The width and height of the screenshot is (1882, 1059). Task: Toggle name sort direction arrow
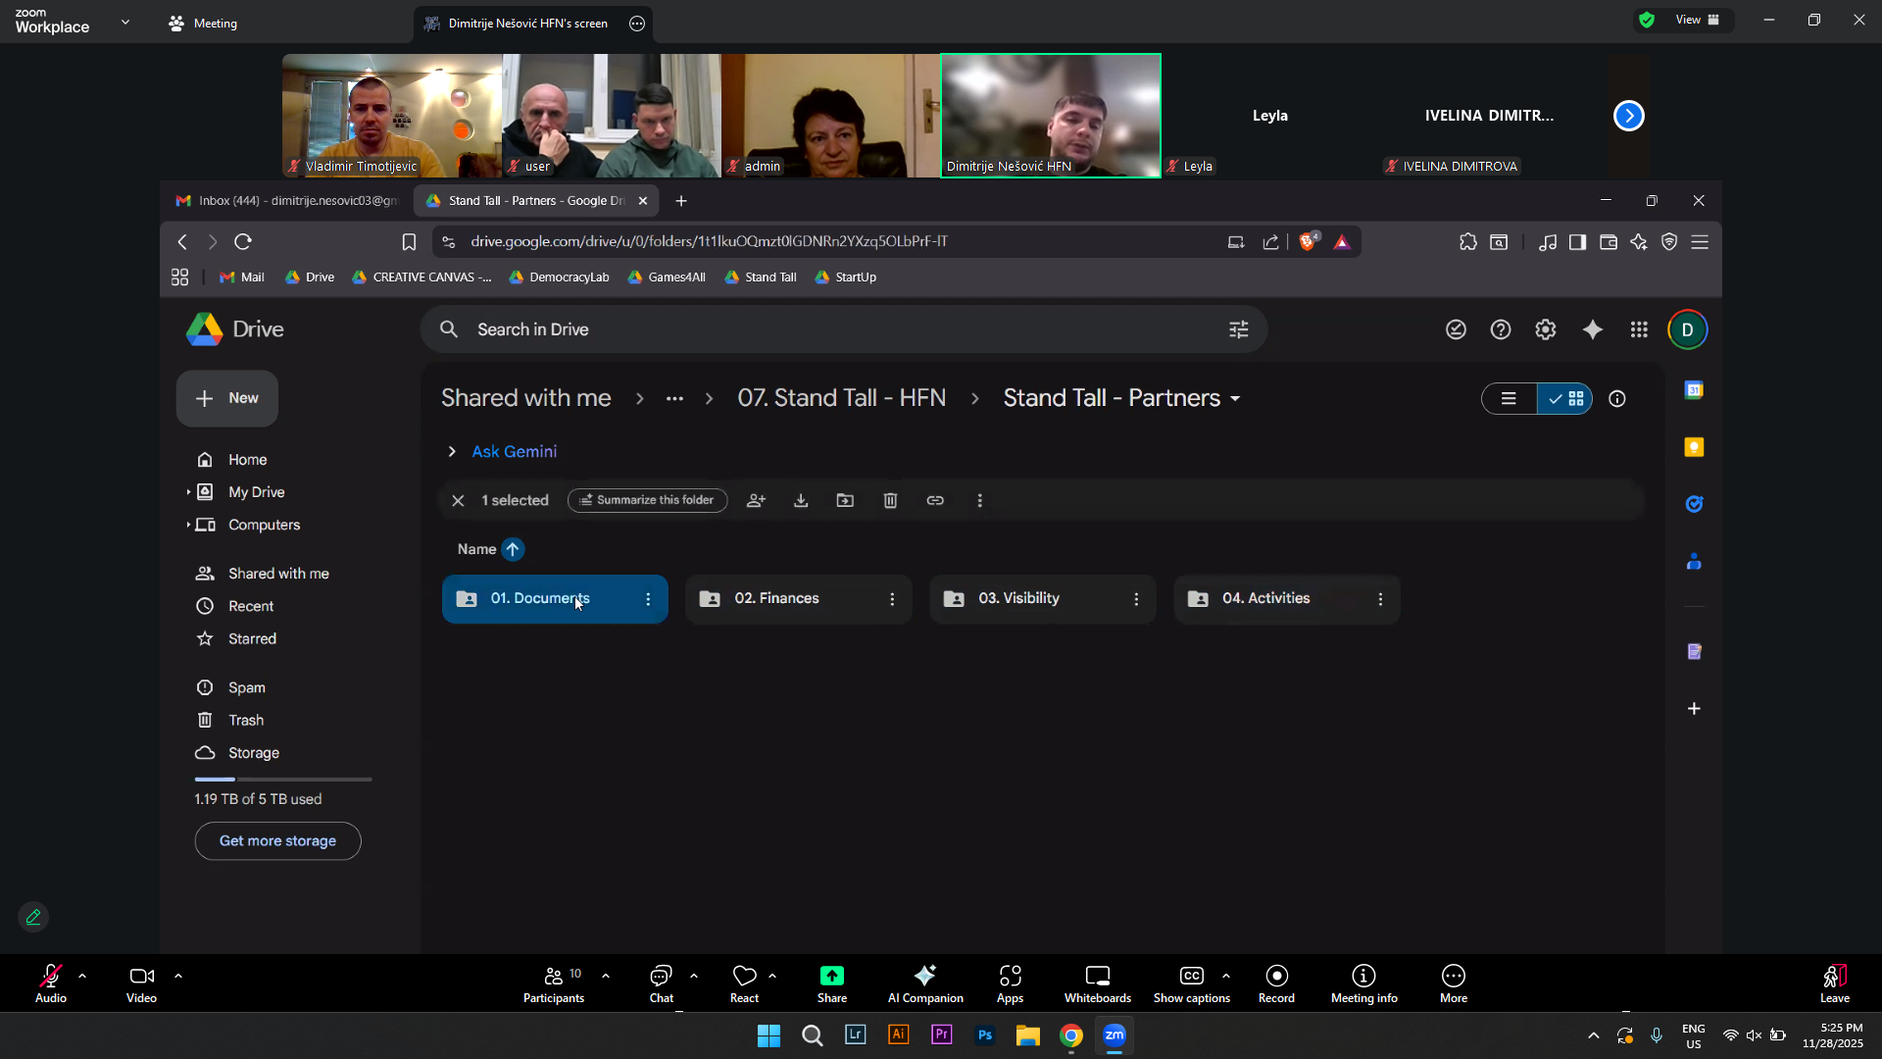coord(513,549)
